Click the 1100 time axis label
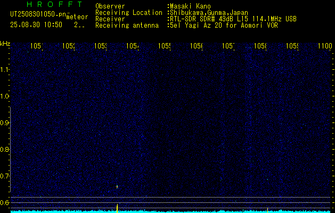This screenshot has width=335, height=213. pyautogui.click(x=325, y=46)
